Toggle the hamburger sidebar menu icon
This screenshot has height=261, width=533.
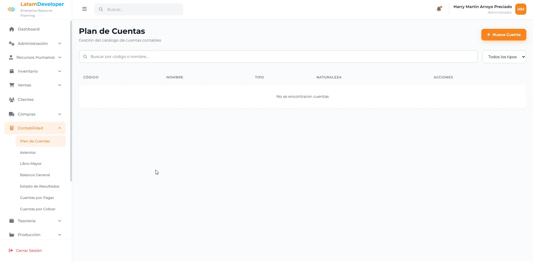pyautogui.click(x=84, y=9)
